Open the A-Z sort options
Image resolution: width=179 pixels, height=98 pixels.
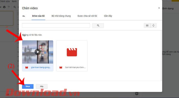pos(153,26)
